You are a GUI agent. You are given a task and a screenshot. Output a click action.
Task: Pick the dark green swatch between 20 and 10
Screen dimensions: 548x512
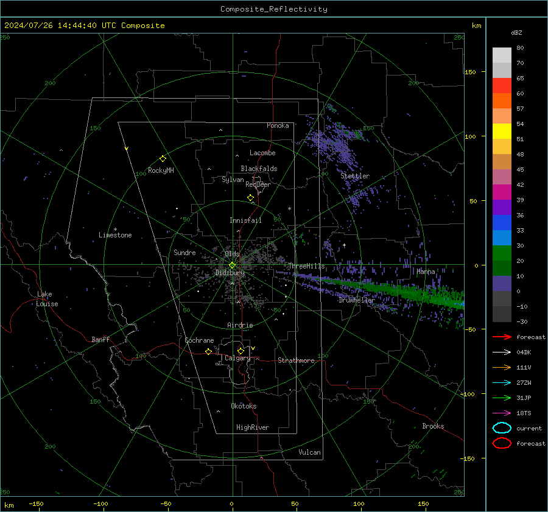[502, 268]
